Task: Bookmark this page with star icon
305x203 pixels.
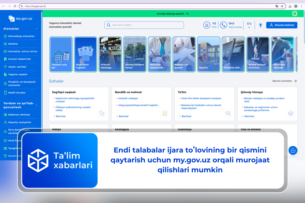Action: (x=282, y=6)
